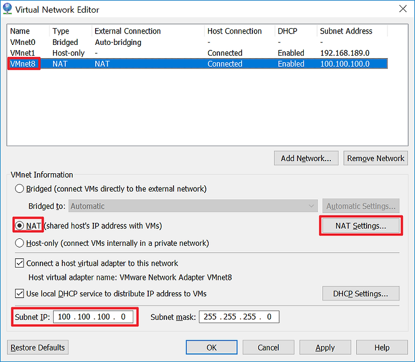
Task: Toggle Connect a host virtual adapter checkbox
Action: 20,263
